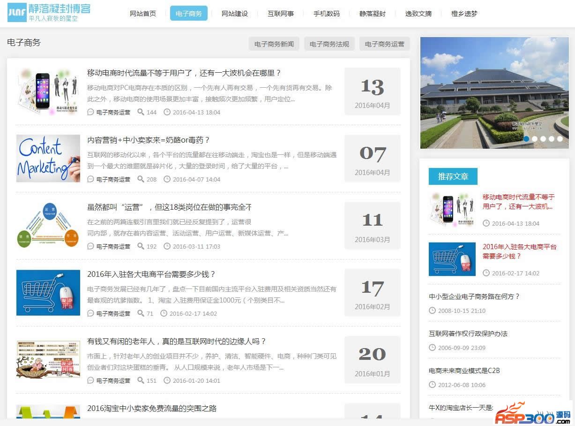
Task: Click clock icon beside 2016-03-11 17:03
Action: point(167,246)
